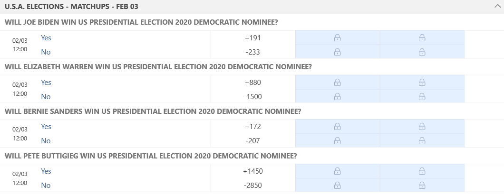Click second lock icon in Buttigieg No row
This screenshot has height=195, width=504.
click(422, 185)
